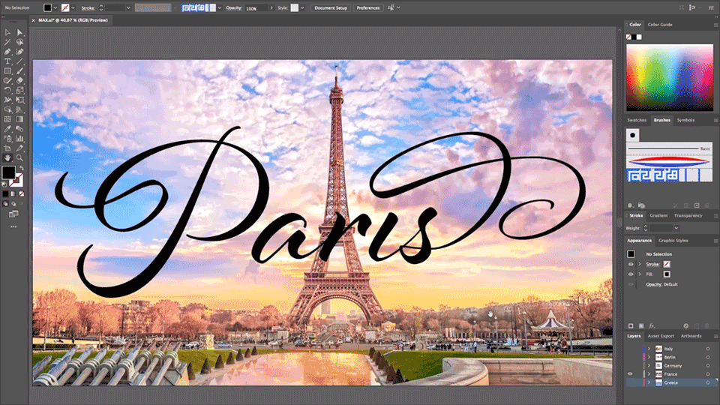
Task: Activate the Mesh tool
Action: [7, 119]
